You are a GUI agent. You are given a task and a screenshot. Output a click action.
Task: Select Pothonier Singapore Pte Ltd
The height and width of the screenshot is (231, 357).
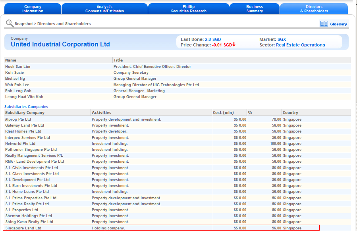pos(31,150)
